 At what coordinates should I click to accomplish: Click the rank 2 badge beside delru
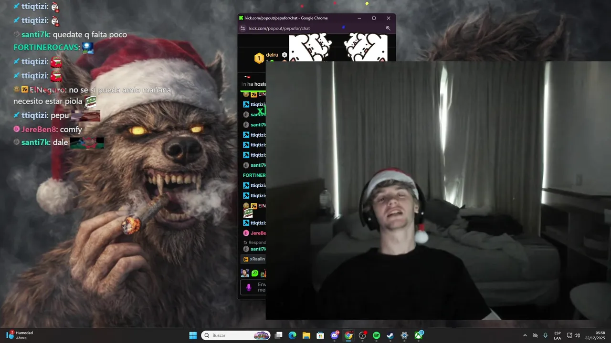tap(284, 55)
